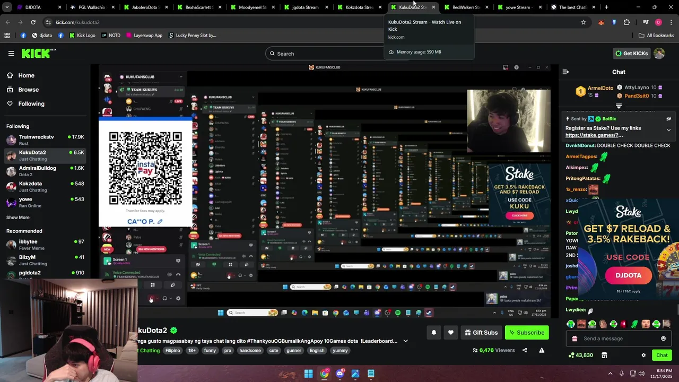This screenshot has height=382, width=679.
Task: Open the yowe channel in sidebar
Action: 45,202
